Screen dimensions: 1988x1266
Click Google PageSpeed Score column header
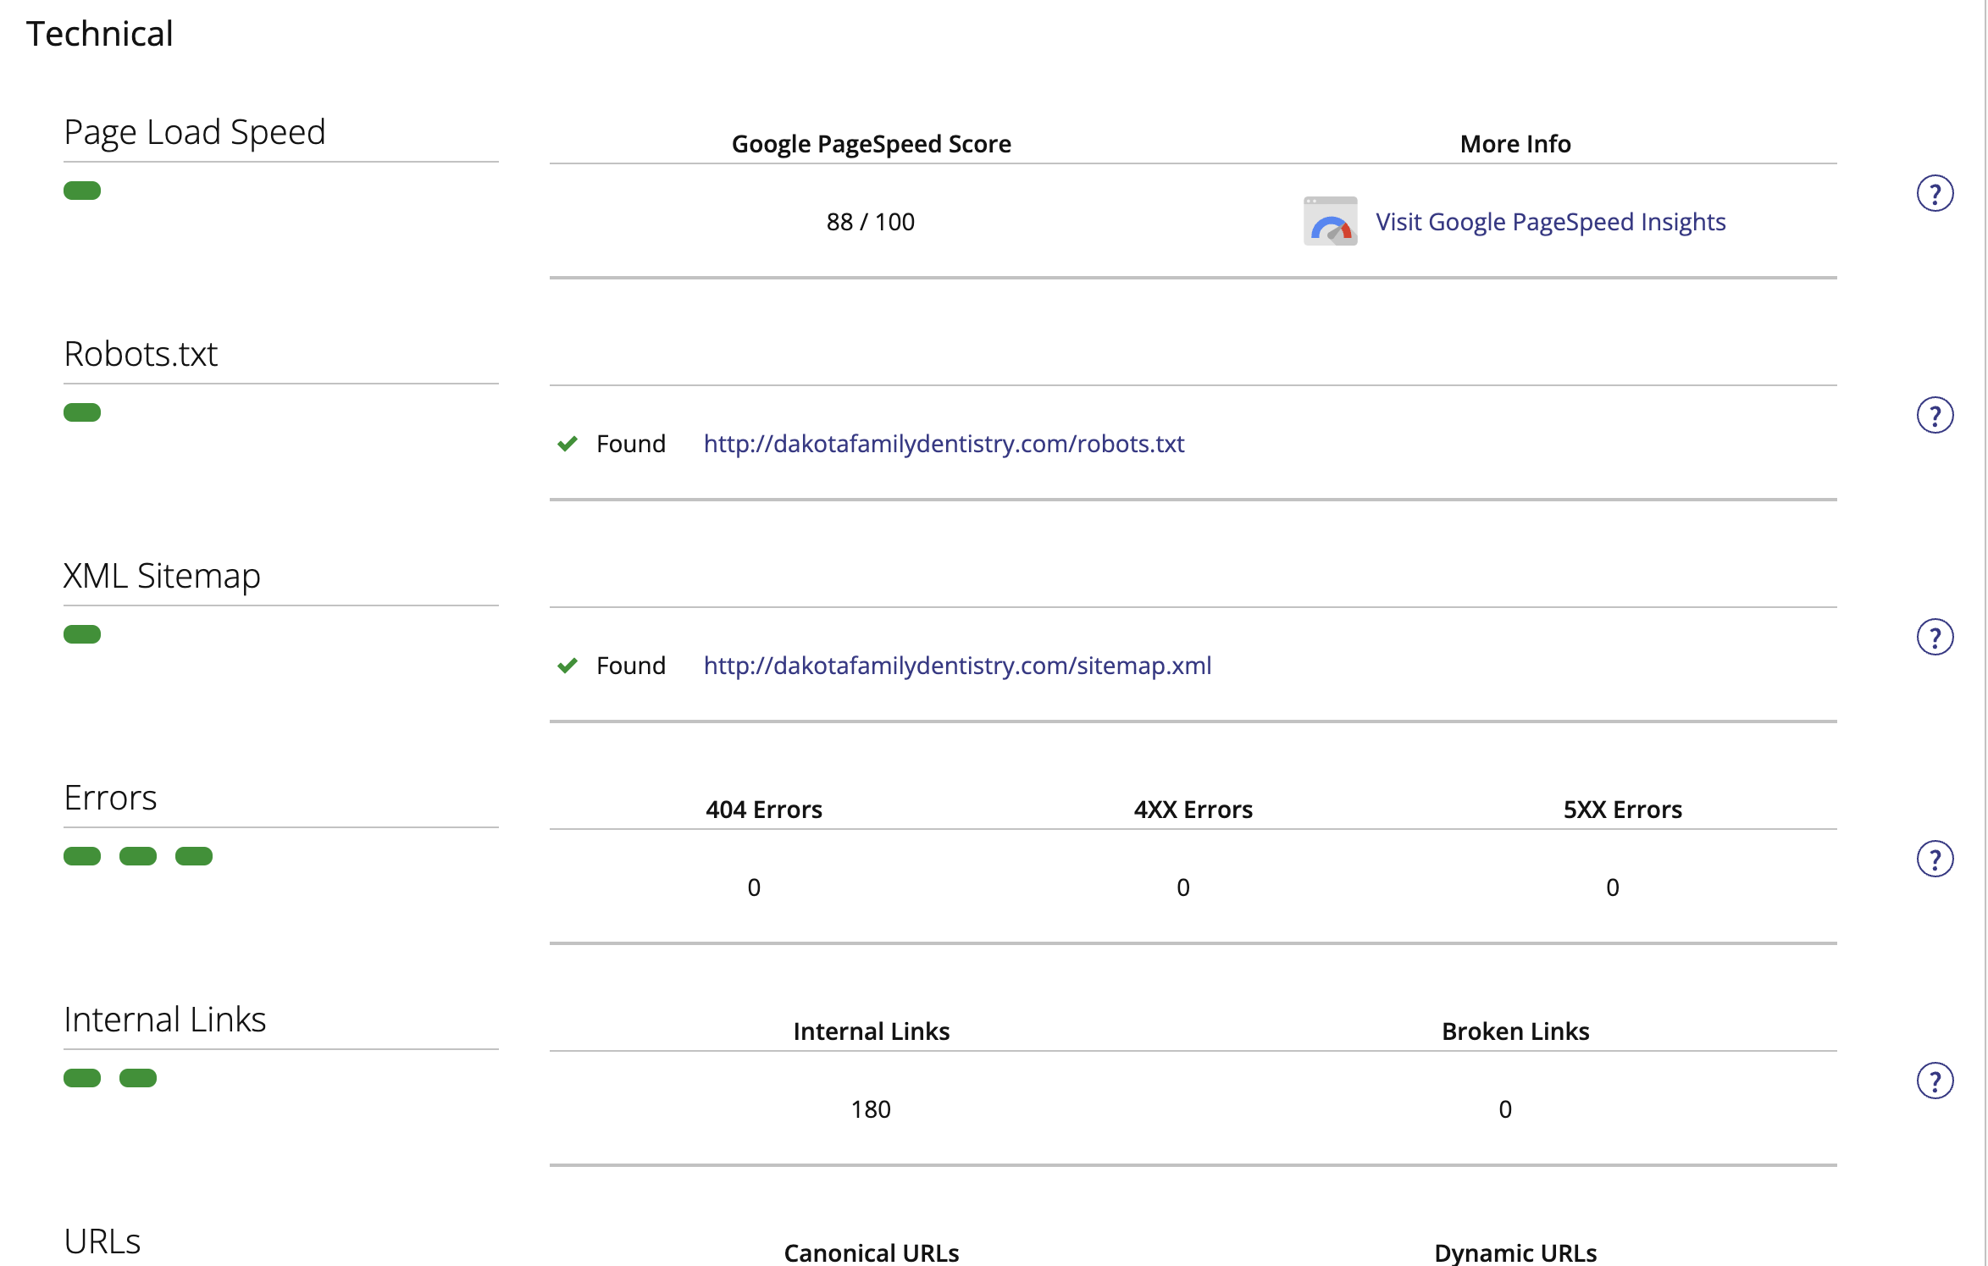point(872,145)
